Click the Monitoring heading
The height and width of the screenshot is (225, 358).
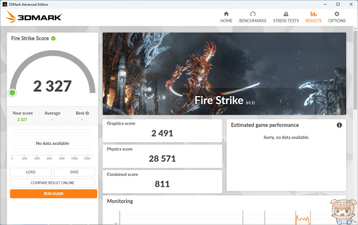[x=120, y=201]
